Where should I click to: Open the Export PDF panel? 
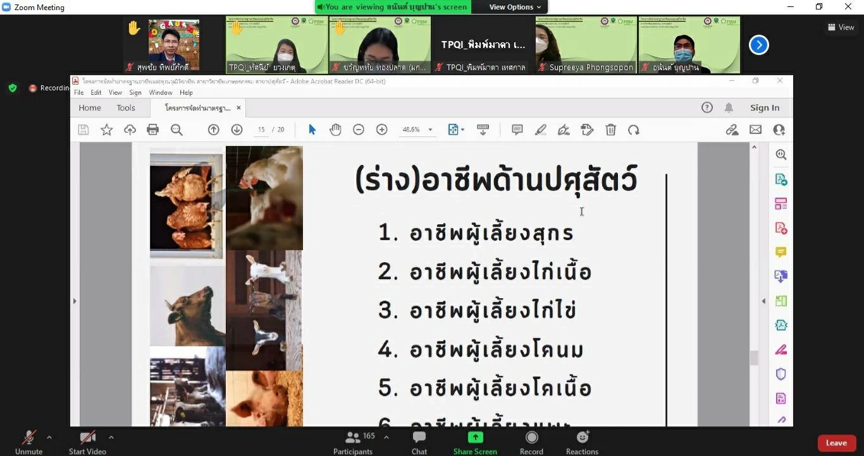point(781,179)
